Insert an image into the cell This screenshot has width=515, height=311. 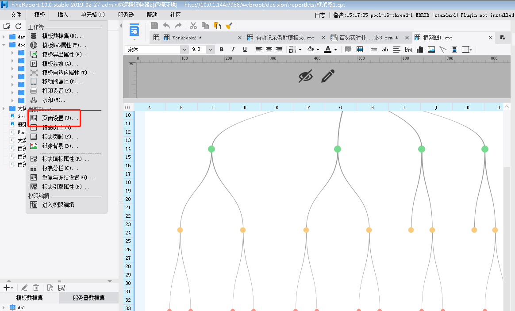(431, 50)
